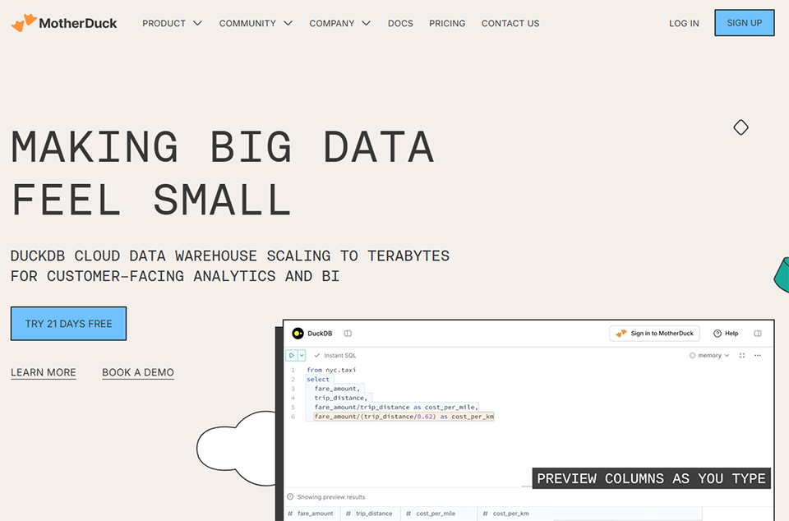The width and height of the screenshot is (789, 521).
Task: Select the cost_per_km result column header
Action: point(505,514)
